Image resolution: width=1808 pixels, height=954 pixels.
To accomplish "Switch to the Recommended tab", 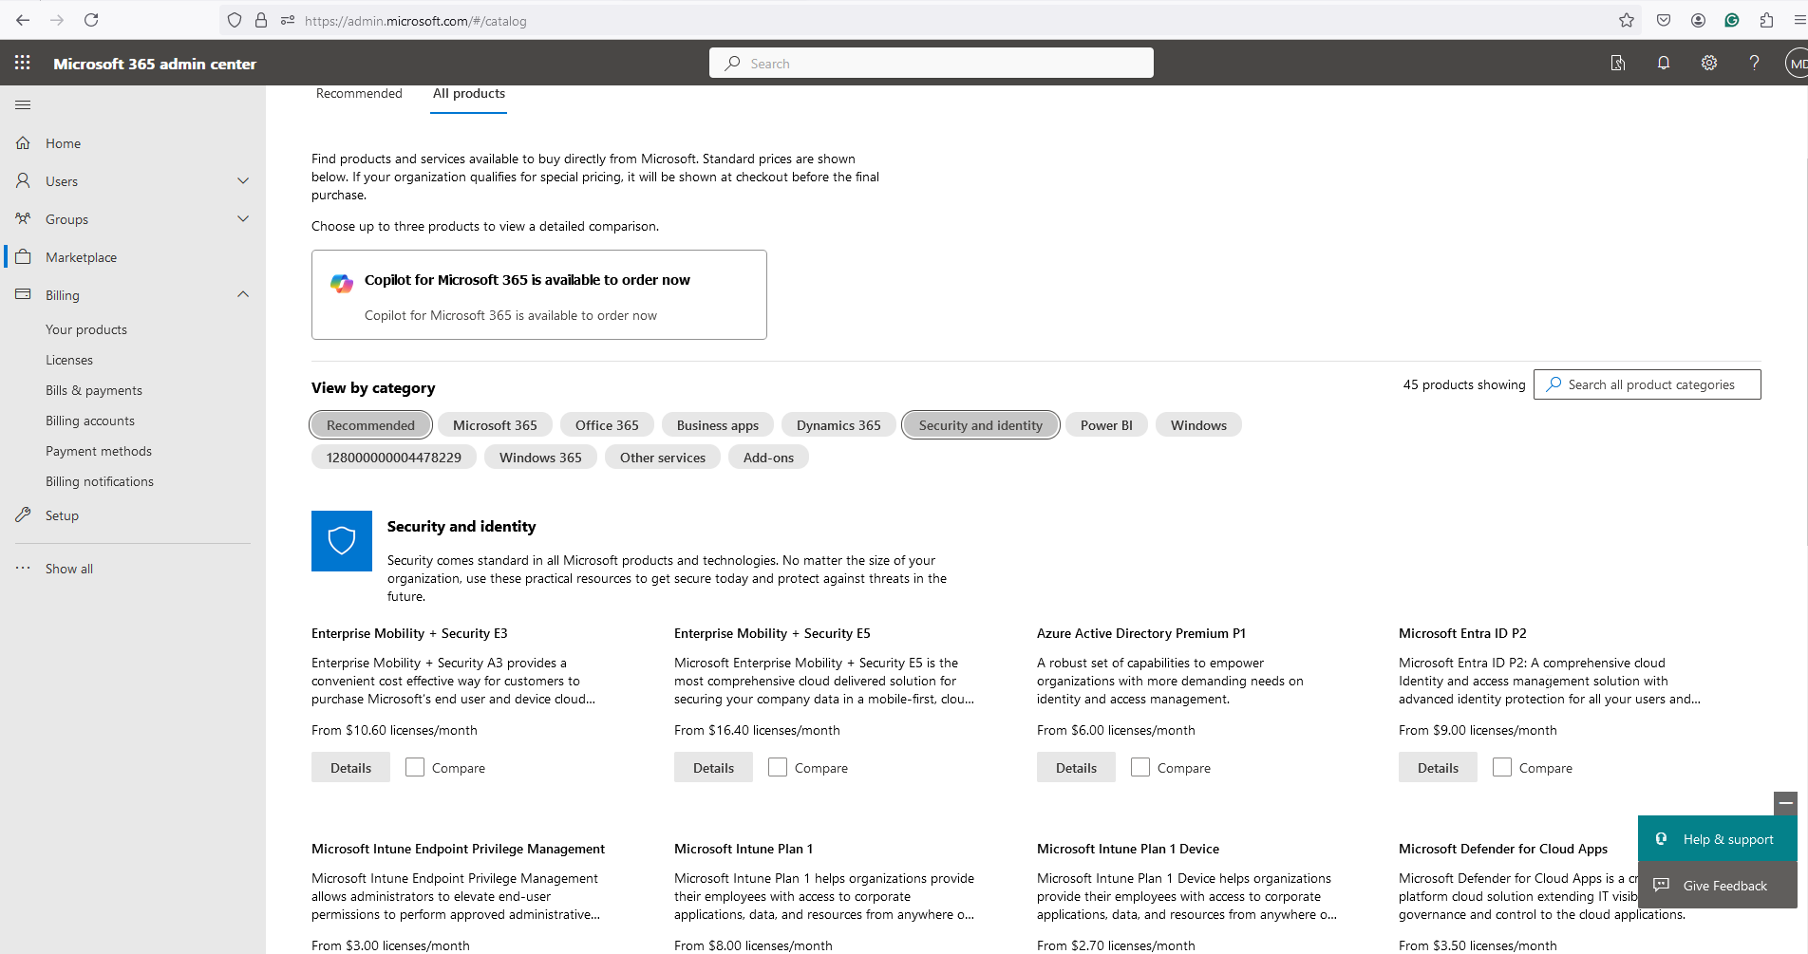I will click(359, 93).
